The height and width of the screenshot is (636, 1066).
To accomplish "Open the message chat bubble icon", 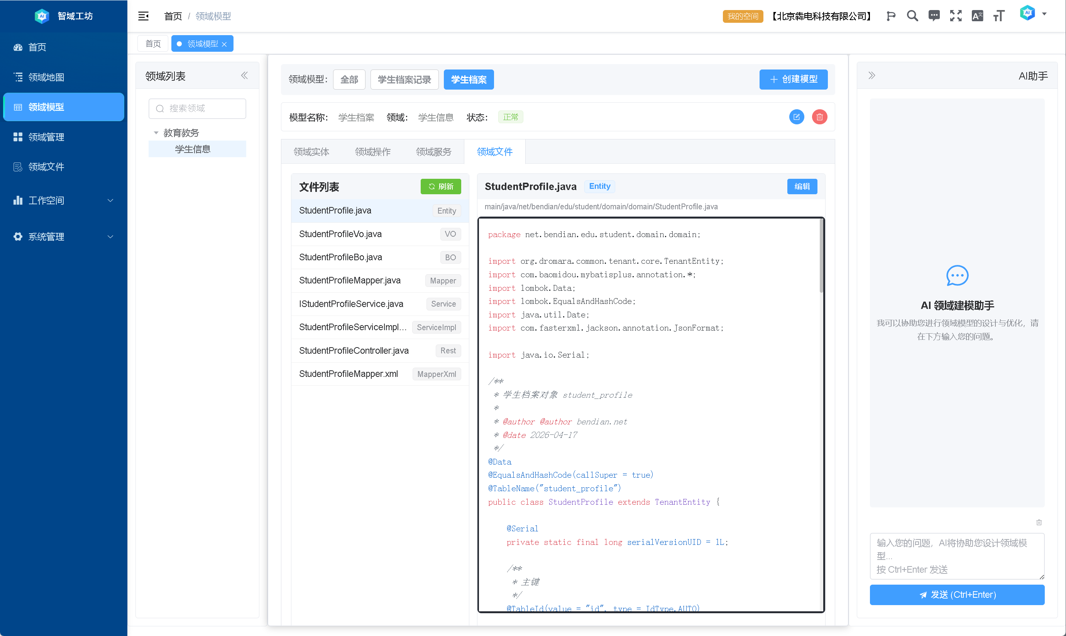I will click(x=934, y=16).
